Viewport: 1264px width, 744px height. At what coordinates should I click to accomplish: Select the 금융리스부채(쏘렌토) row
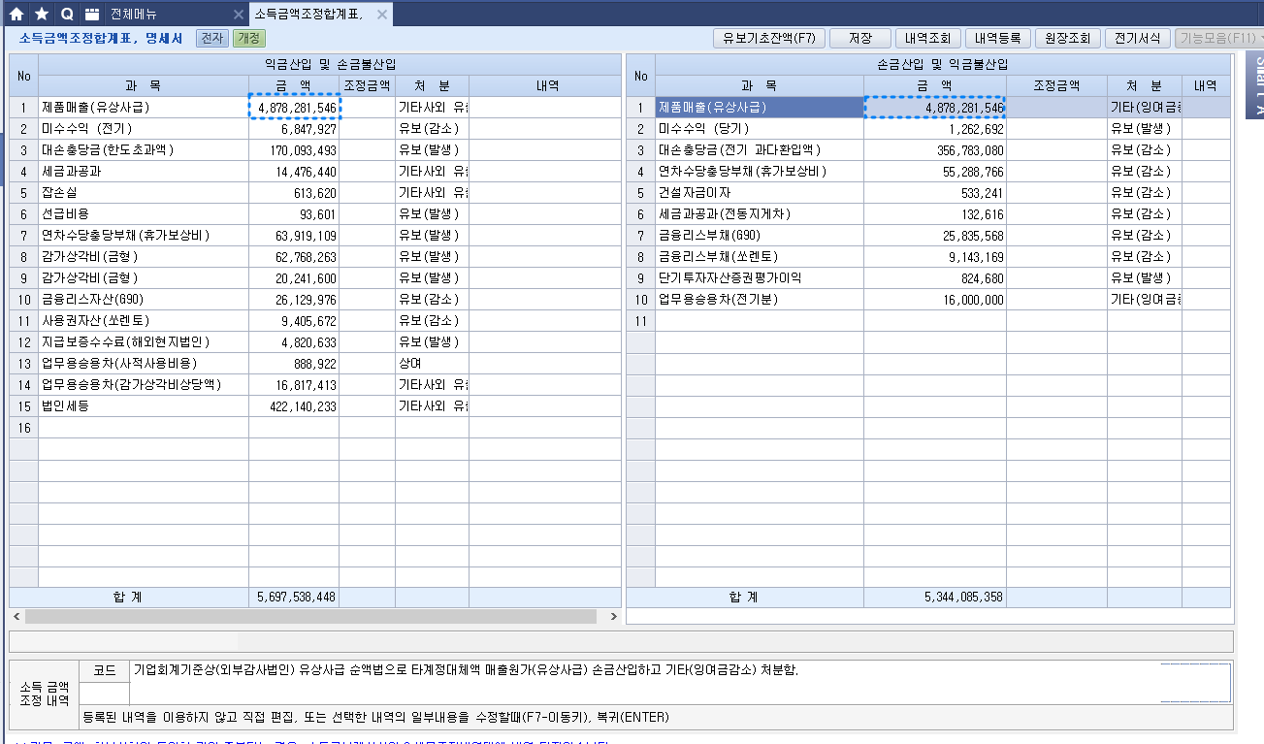point(928,257)
